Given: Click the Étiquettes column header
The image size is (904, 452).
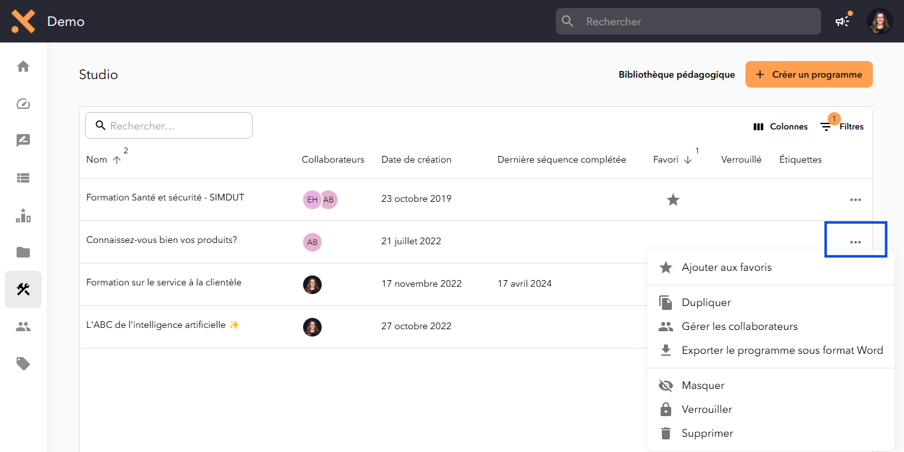Looking at the screenshot, I should [x=801, y=159].
